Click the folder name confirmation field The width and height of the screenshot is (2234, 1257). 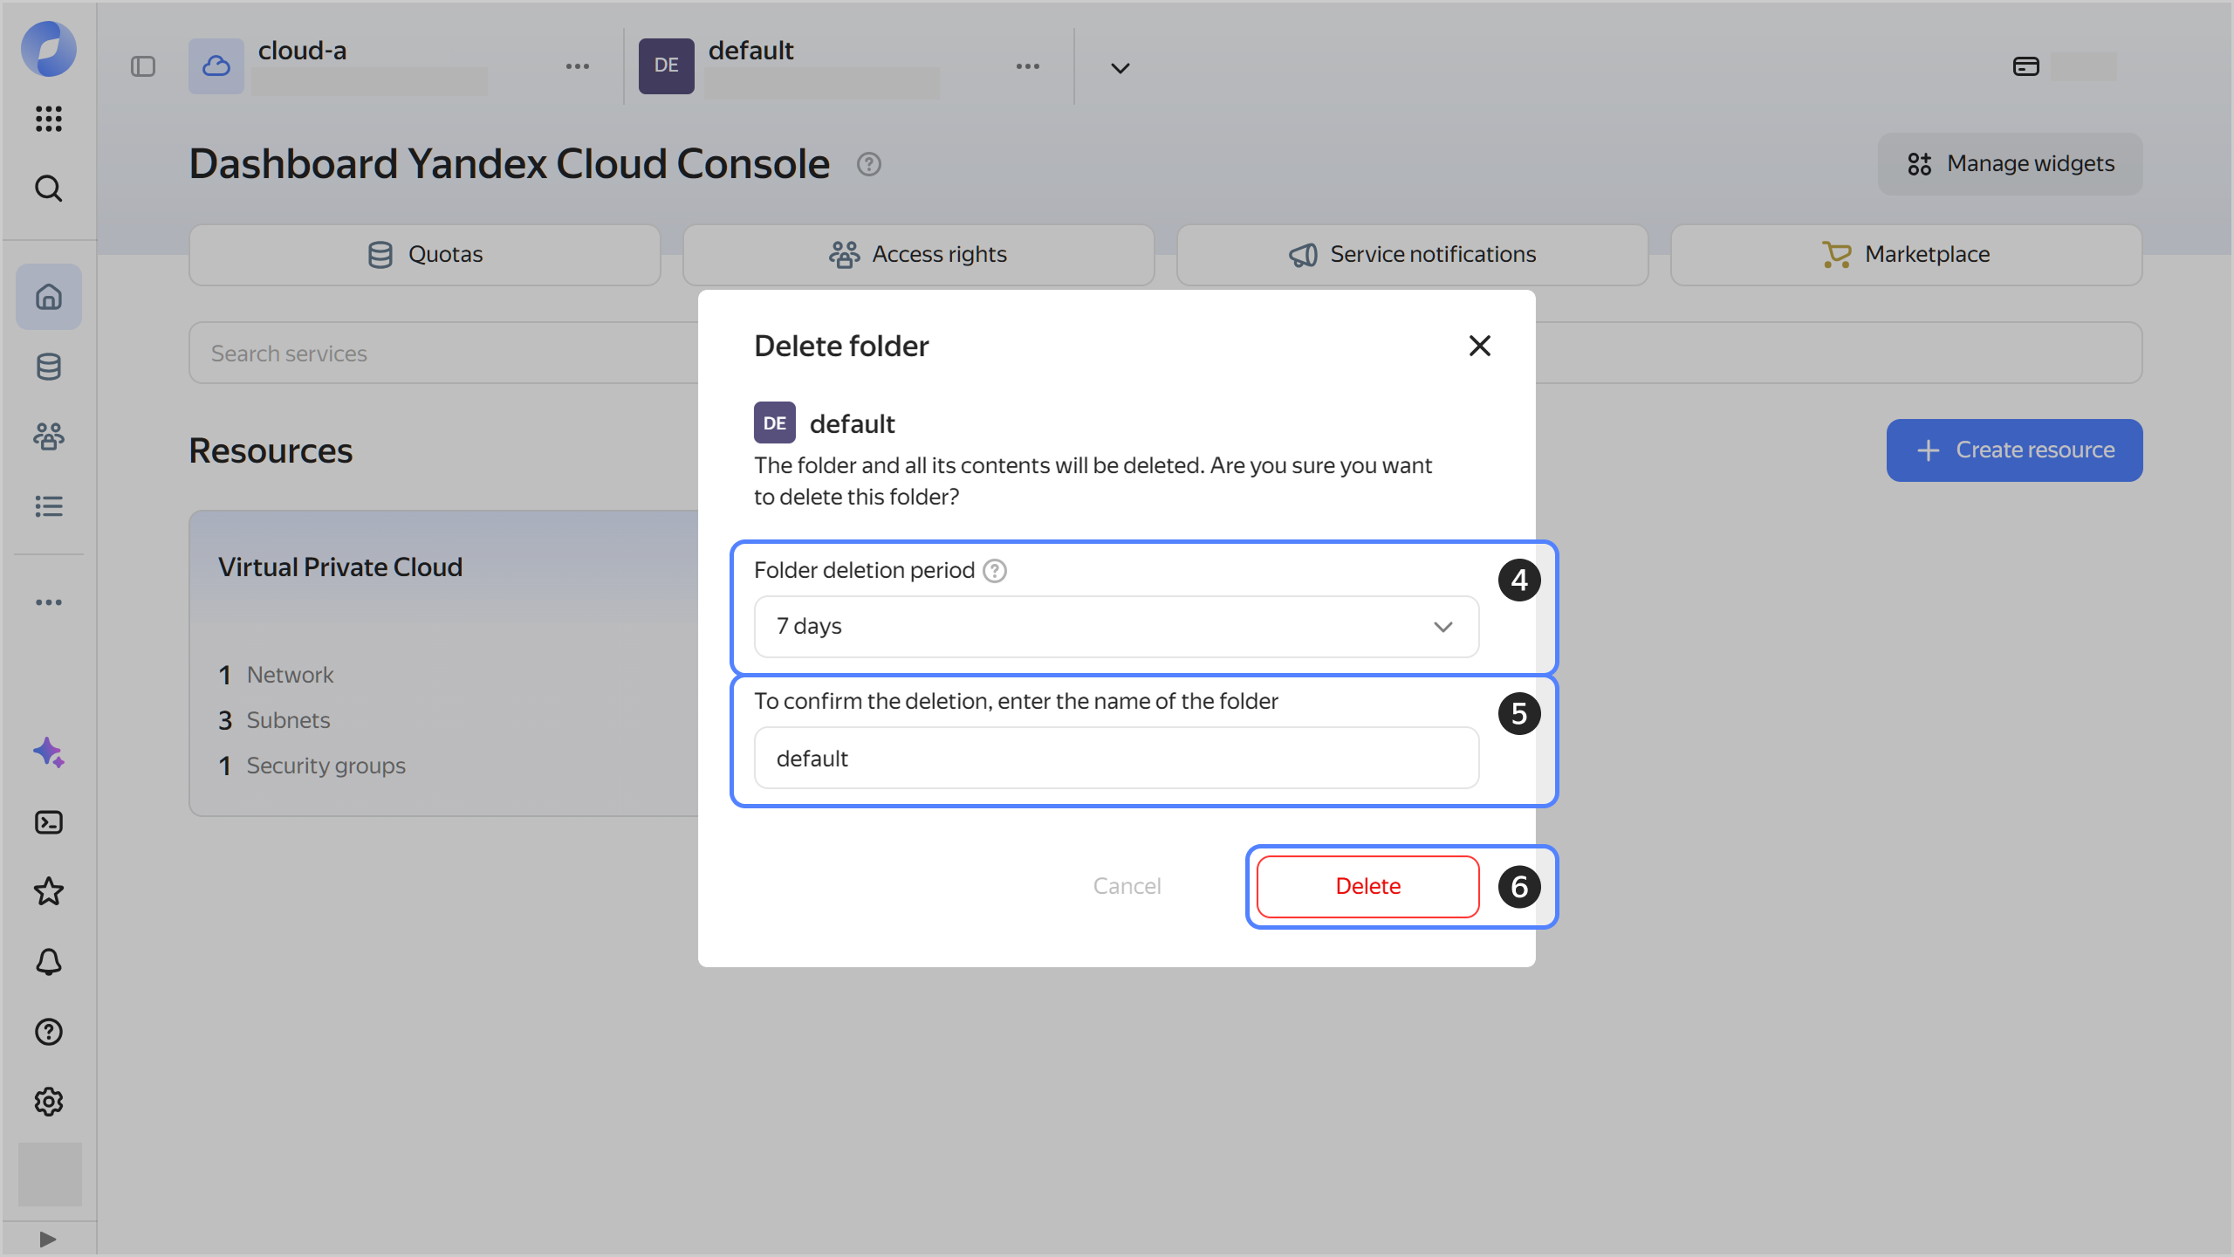1116,758
